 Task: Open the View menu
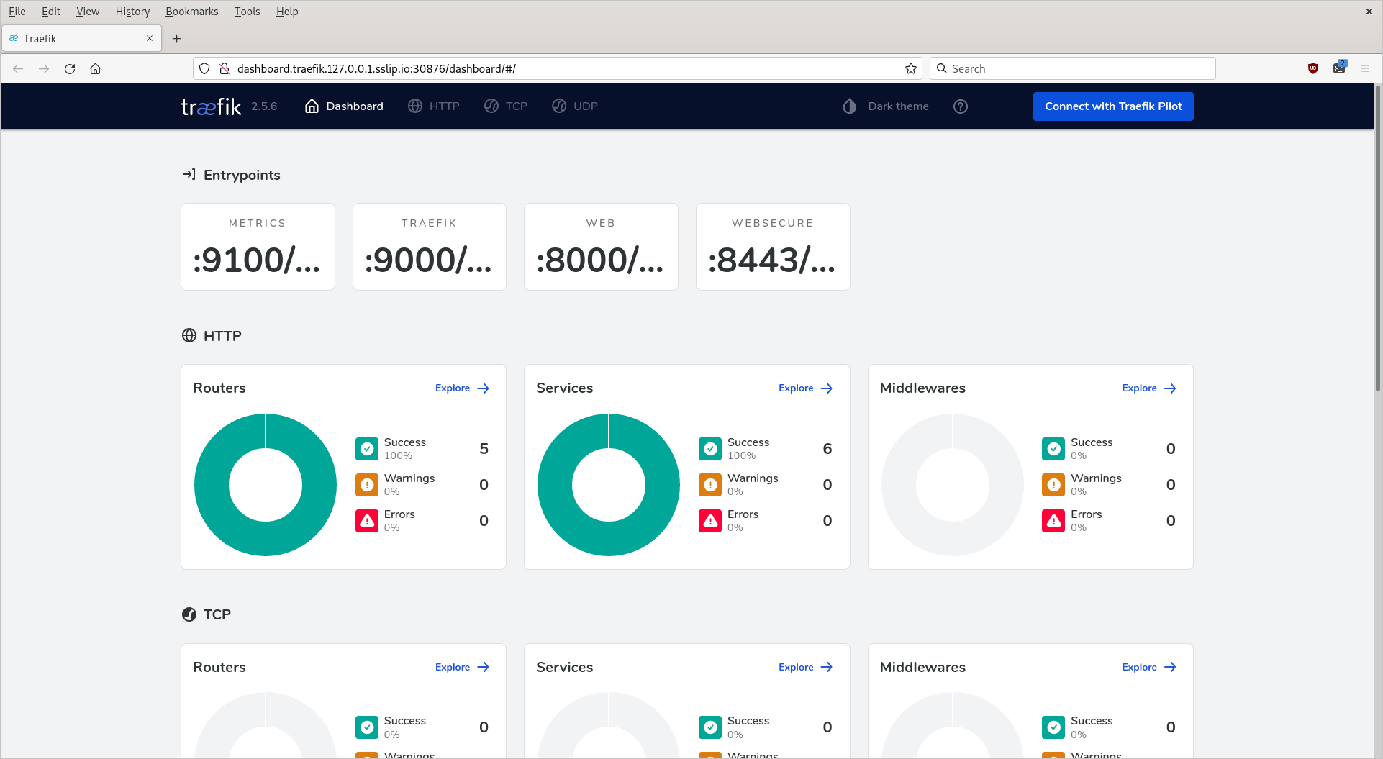[x=88, y=12]
